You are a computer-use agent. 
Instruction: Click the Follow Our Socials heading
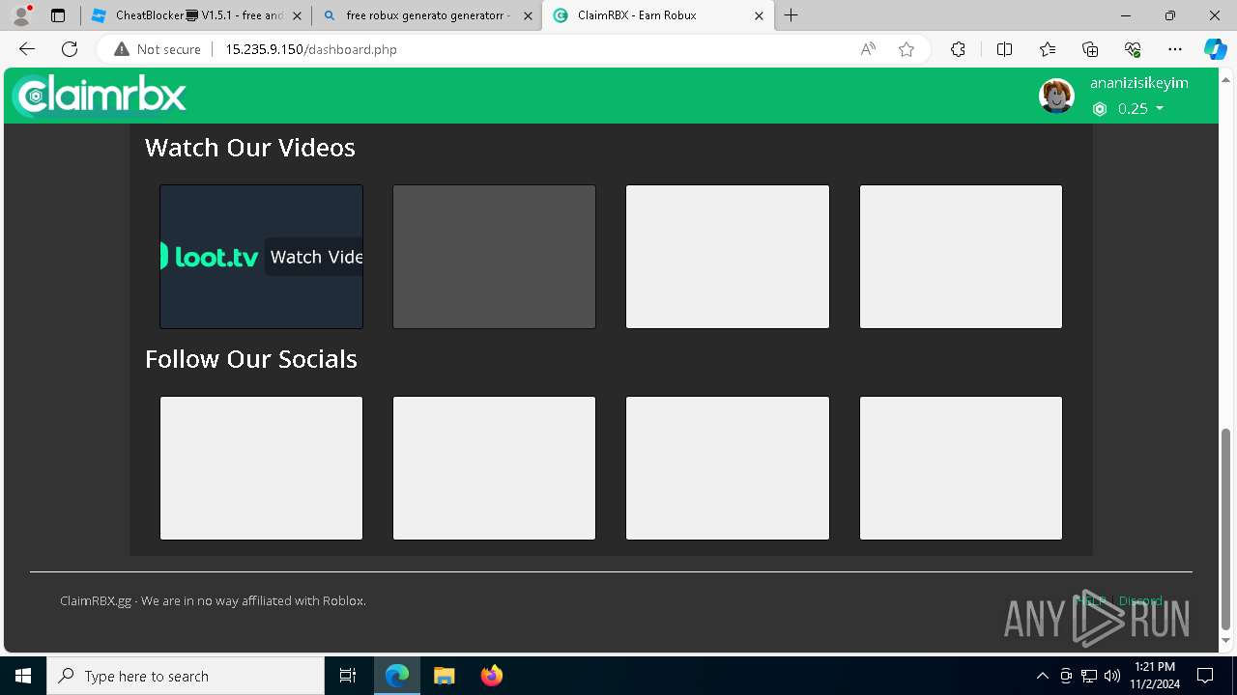(251, 359)
